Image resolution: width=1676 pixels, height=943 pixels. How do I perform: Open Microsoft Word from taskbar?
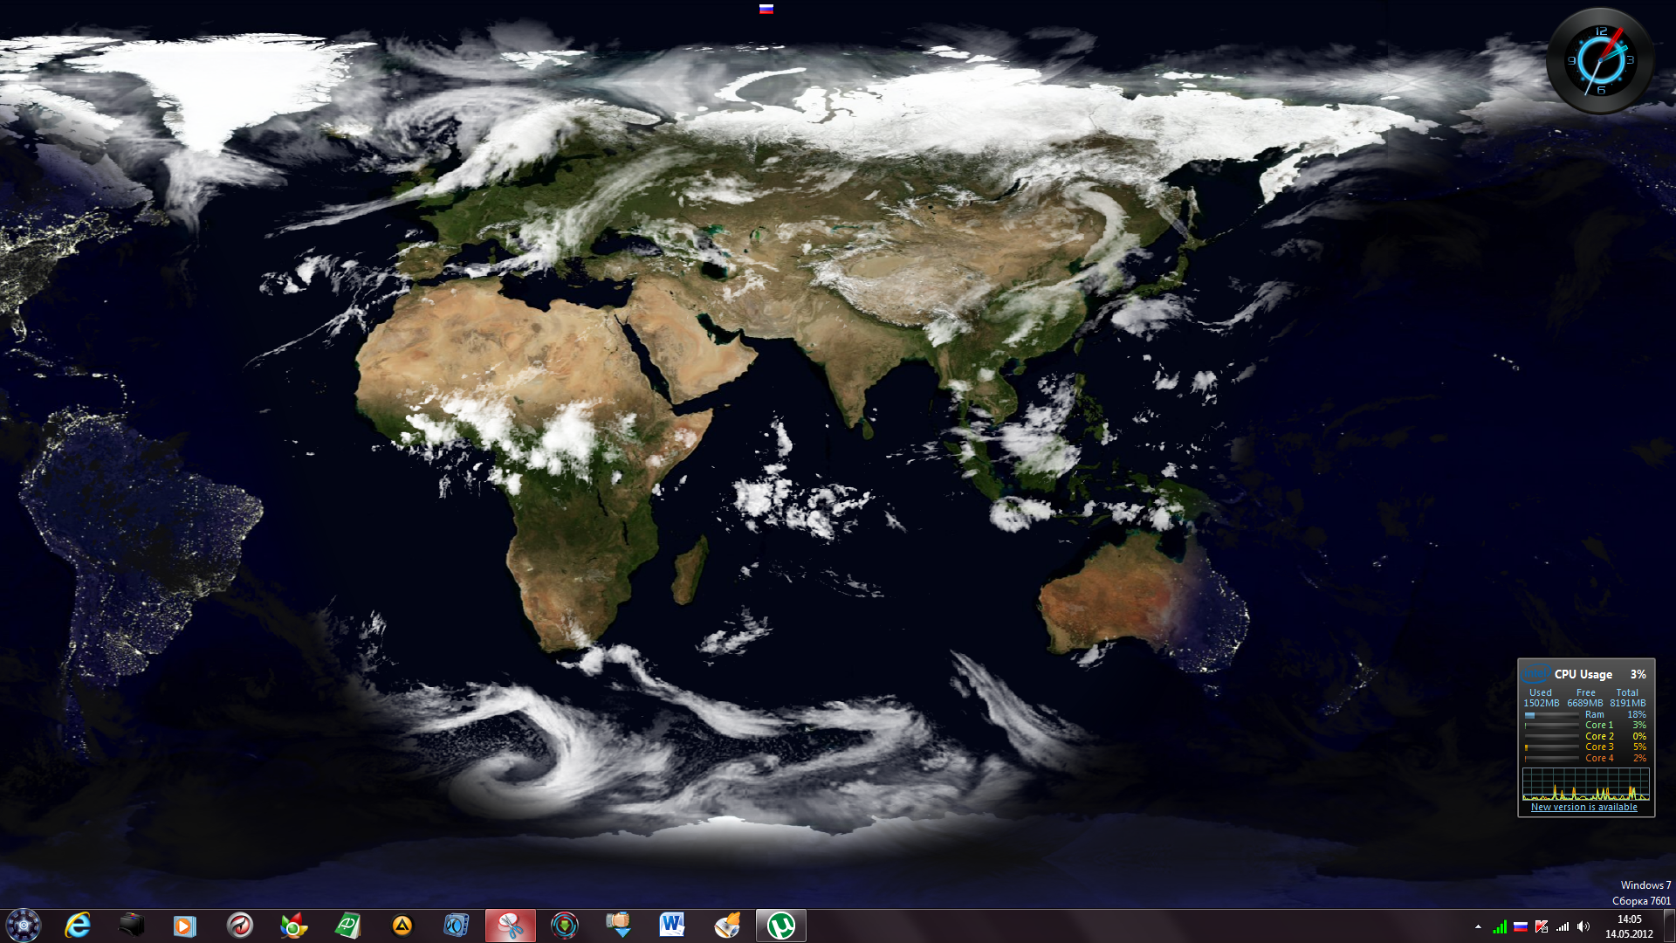point(671,926)
